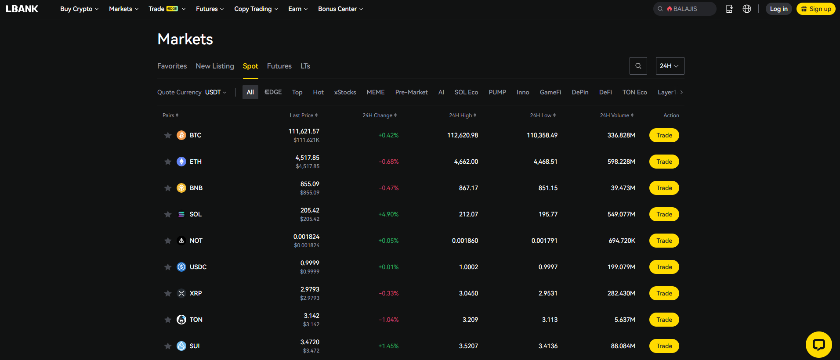Click the ETH coin icon
840x360 pixels.
pyautogui.click(x=181, y=162)
